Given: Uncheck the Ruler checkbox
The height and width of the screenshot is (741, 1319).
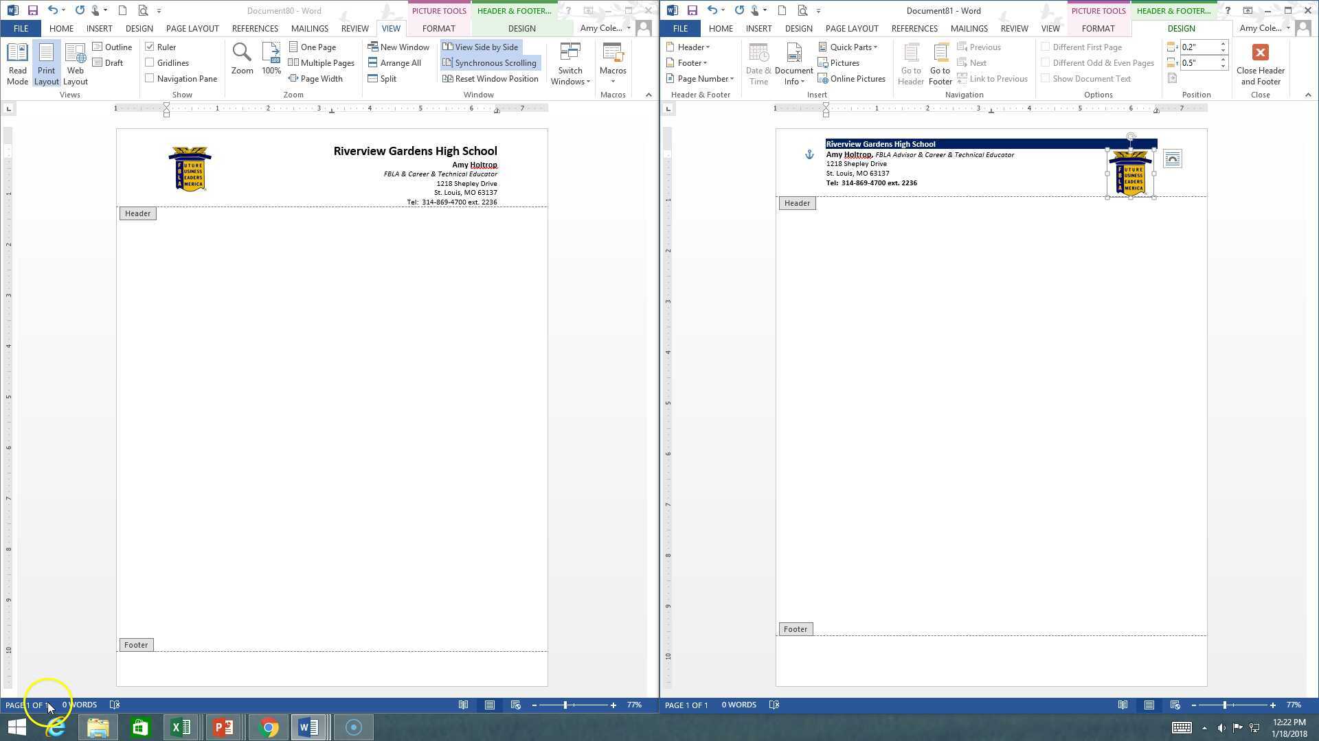Looking at the screenshot, I should [x=150, y=47].
